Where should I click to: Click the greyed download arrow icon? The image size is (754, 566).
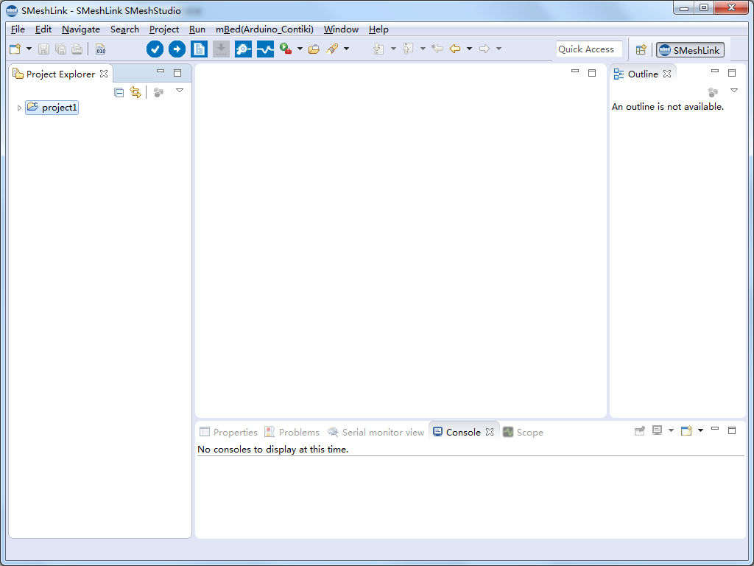221,49
